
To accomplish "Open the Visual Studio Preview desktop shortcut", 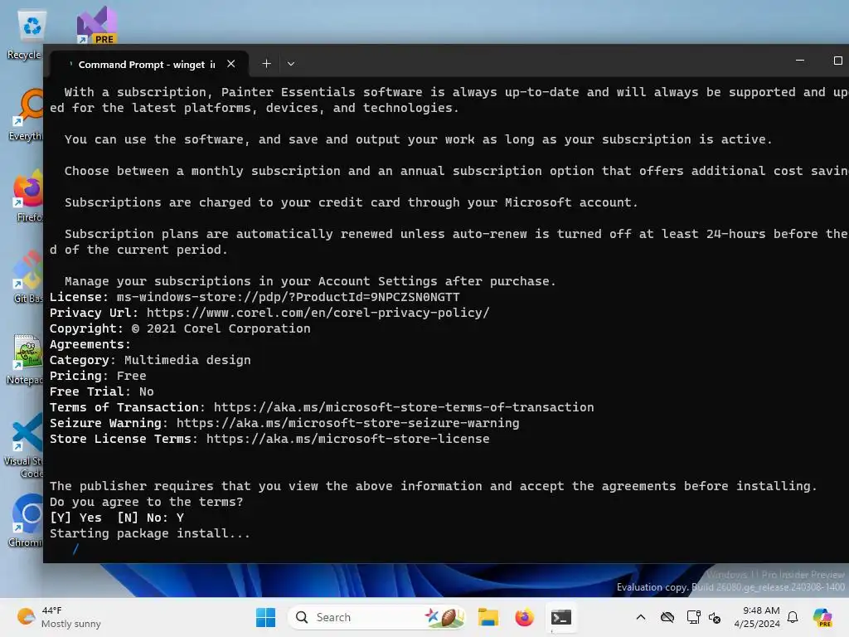I will point(97,26).
